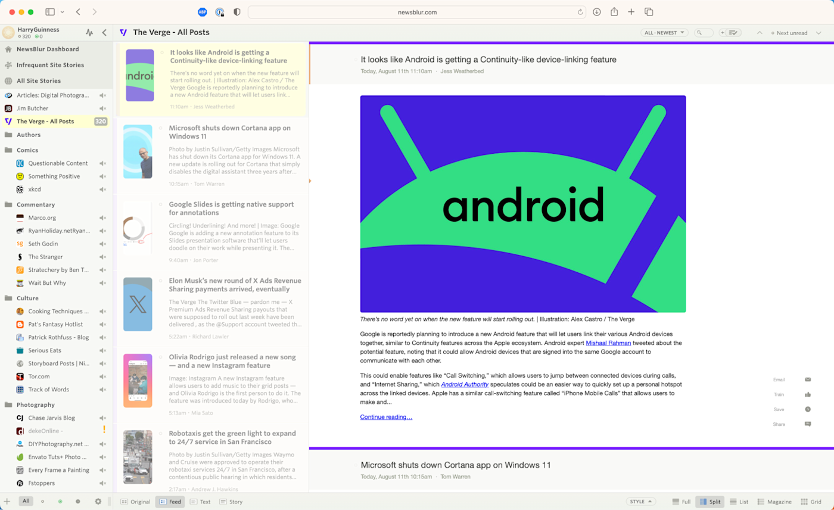Collapse the Authors folder
The image size is (834, 510).
[8, 135]
